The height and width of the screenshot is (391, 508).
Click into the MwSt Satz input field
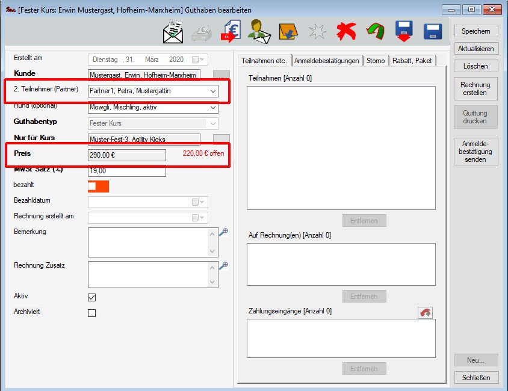pos(126,171)
